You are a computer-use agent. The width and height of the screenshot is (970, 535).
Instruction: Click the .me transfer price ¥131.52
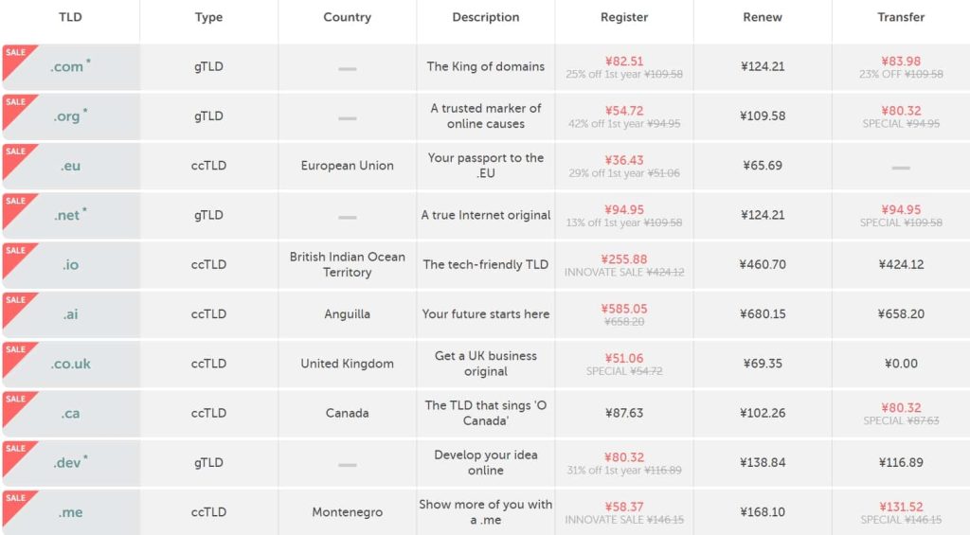point(901,506)
